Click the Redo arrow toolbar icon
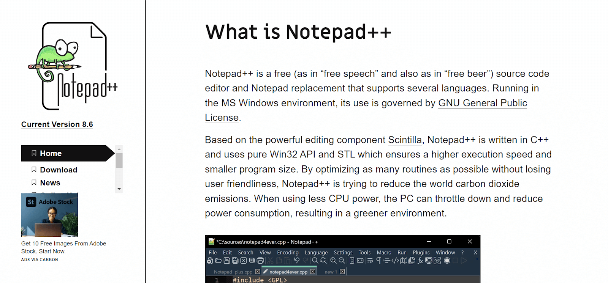The width and height of the screenshot is (608, 283). pos(305,260)
